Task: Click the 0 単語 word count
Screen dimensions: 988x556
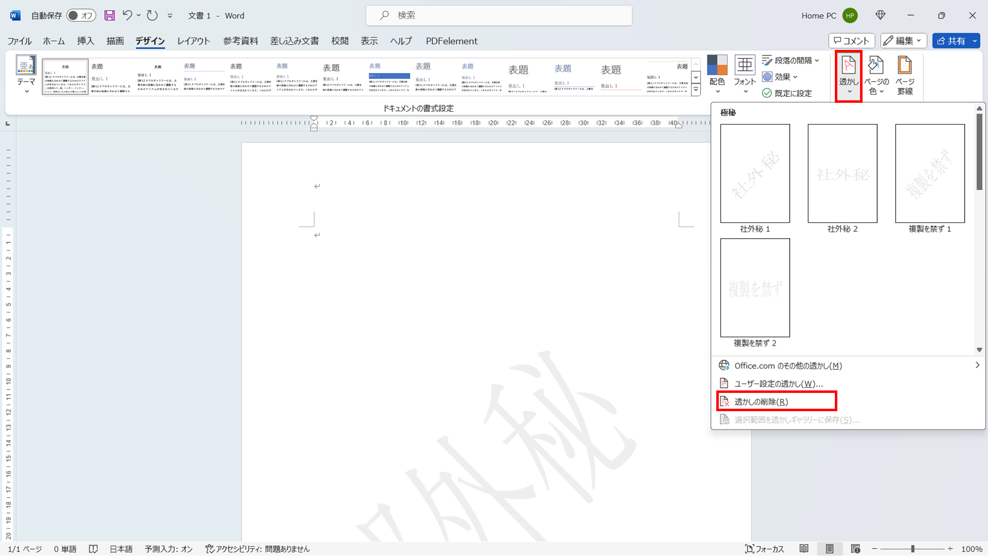Action: pyautogui.click(x=65, y=549)
